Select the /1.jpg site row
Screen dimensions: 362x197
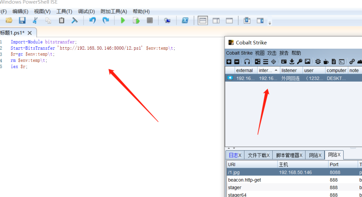tap(294, 172)
